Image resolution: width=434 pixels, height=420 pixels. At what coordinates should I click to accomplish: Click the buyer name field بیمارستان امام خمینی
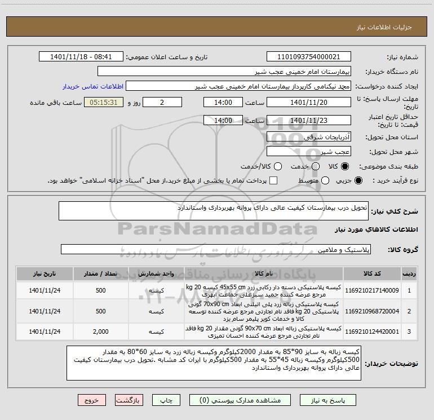224,71
